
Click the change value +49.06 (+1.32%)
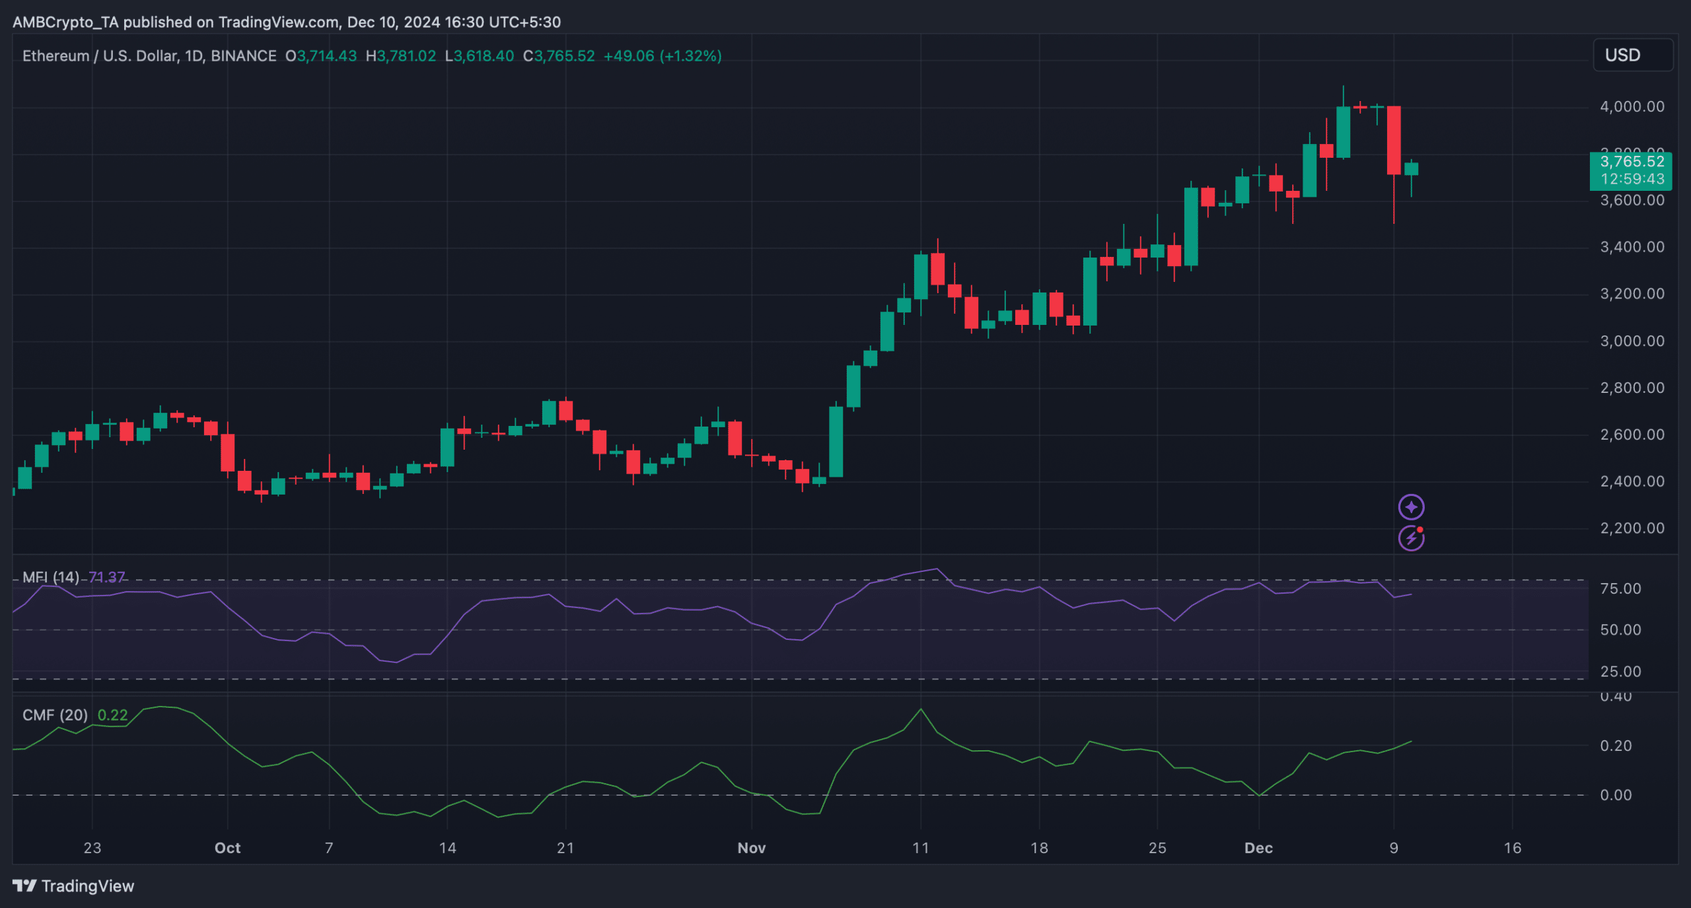coord(663,56)
